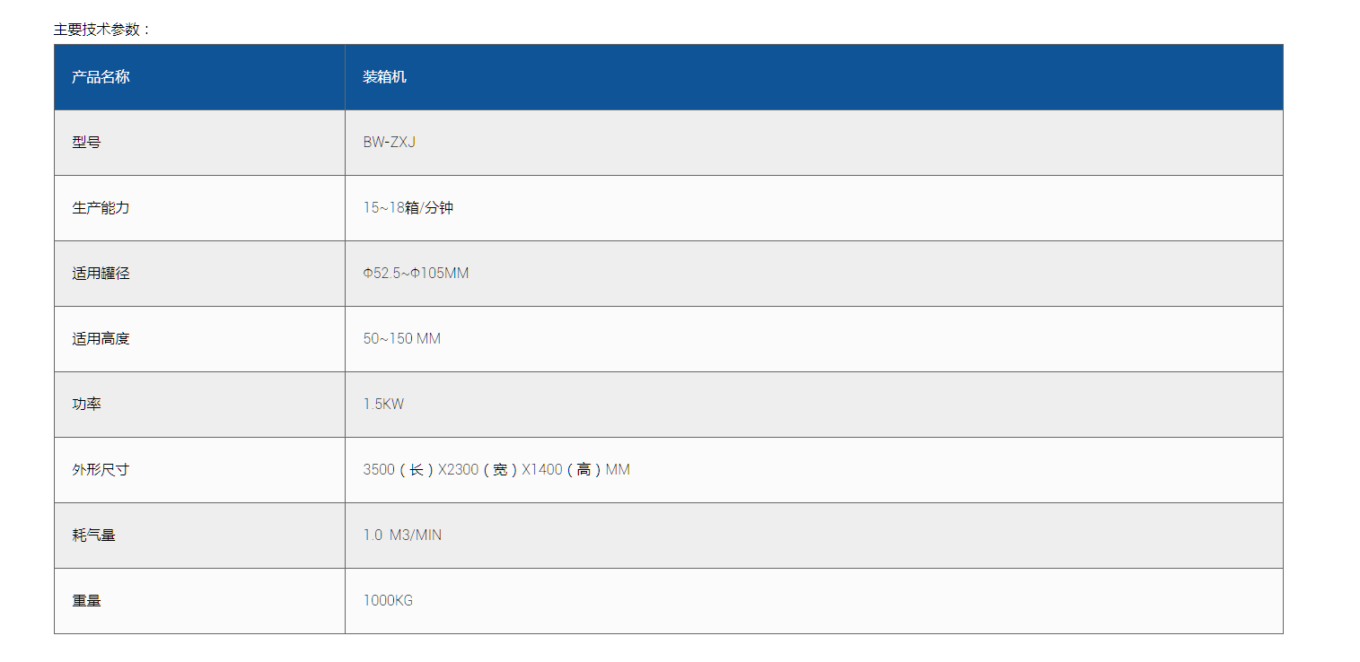Click the 装箱机 header cell
The width and height of the screenshot is (1360, 662).
384,77
